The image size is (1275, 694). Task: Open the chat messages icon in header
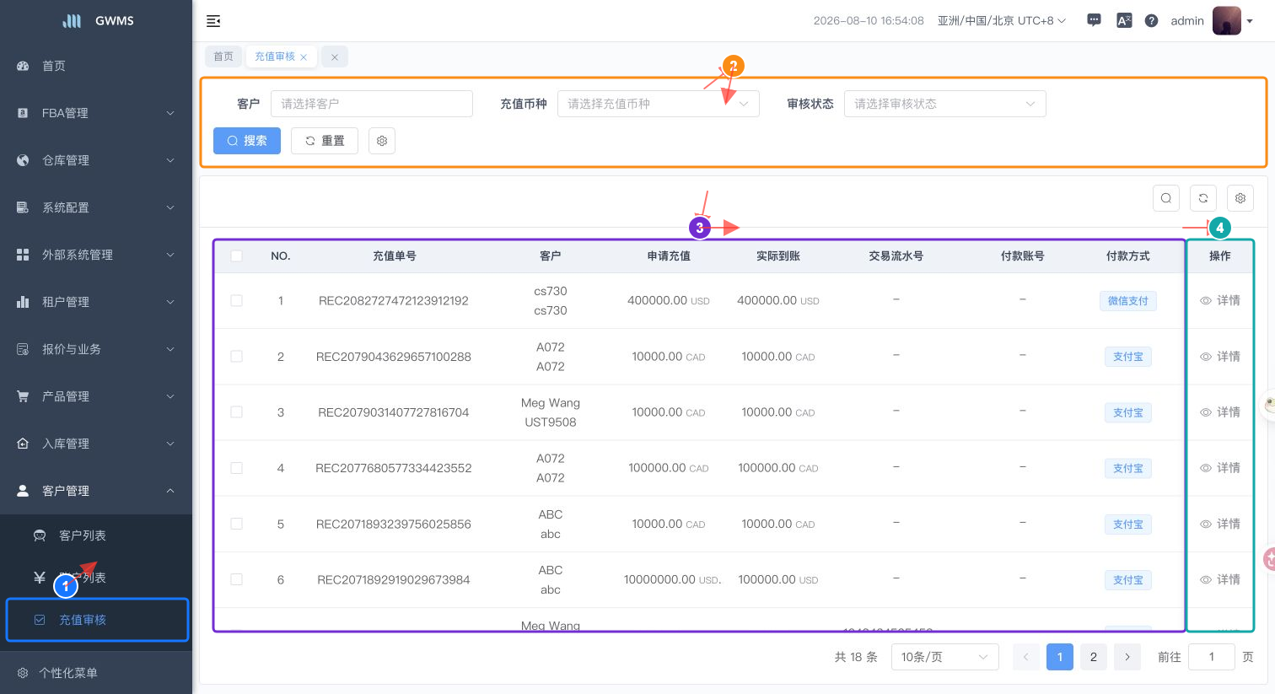click(1094, 20)
